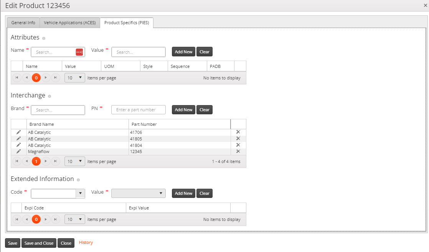The image size is (429, 252).
Task: Click the UOM column header
Action: click(120, 66)
